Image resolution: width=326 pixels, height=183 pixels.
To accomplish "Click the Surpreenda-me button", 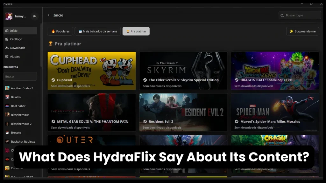I will click(x=302, y=31).
